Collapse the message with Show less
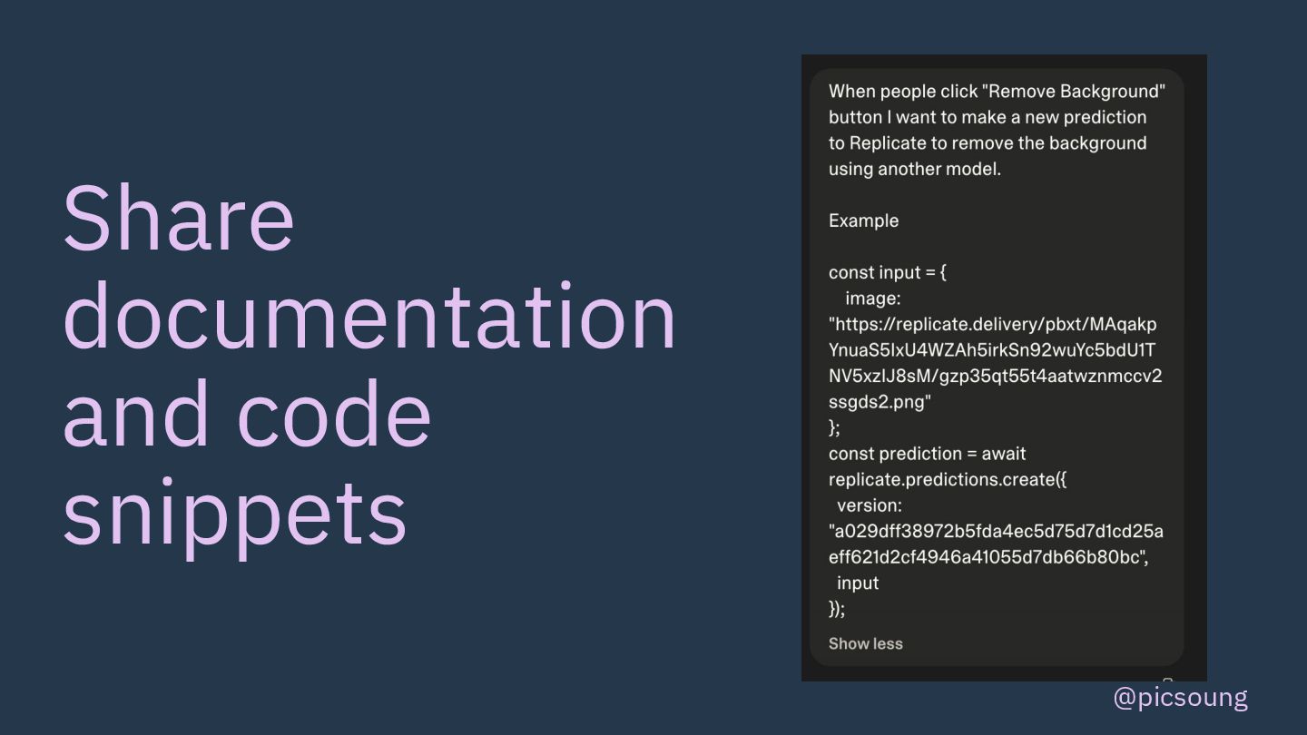The width and height of the screenshot is (1307, 735). click(865, 643)
